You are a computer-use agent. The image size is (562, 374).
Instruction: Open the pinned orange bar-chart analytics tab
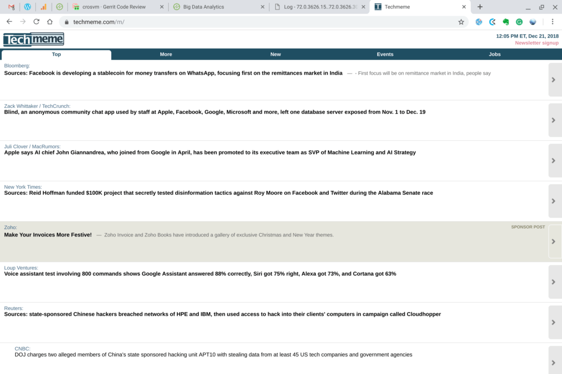(43, 7)
